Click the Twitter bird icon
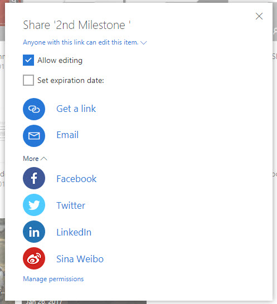The width and height of the screenshot is (277, 304). 34,205
